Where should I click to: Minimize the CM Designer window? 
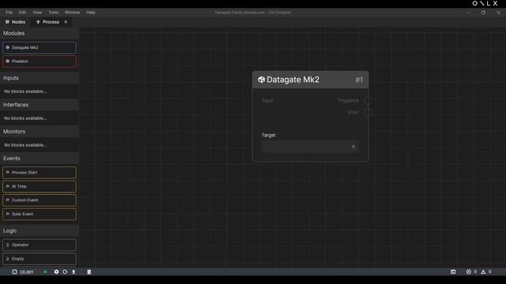[x=468, y=13]
